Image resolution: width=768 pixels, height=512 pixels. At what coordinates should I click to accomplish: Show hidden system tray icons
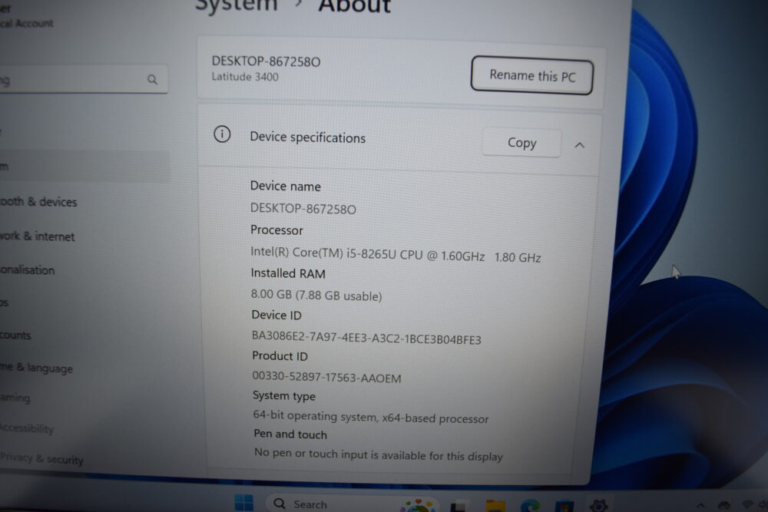point(700,506)
